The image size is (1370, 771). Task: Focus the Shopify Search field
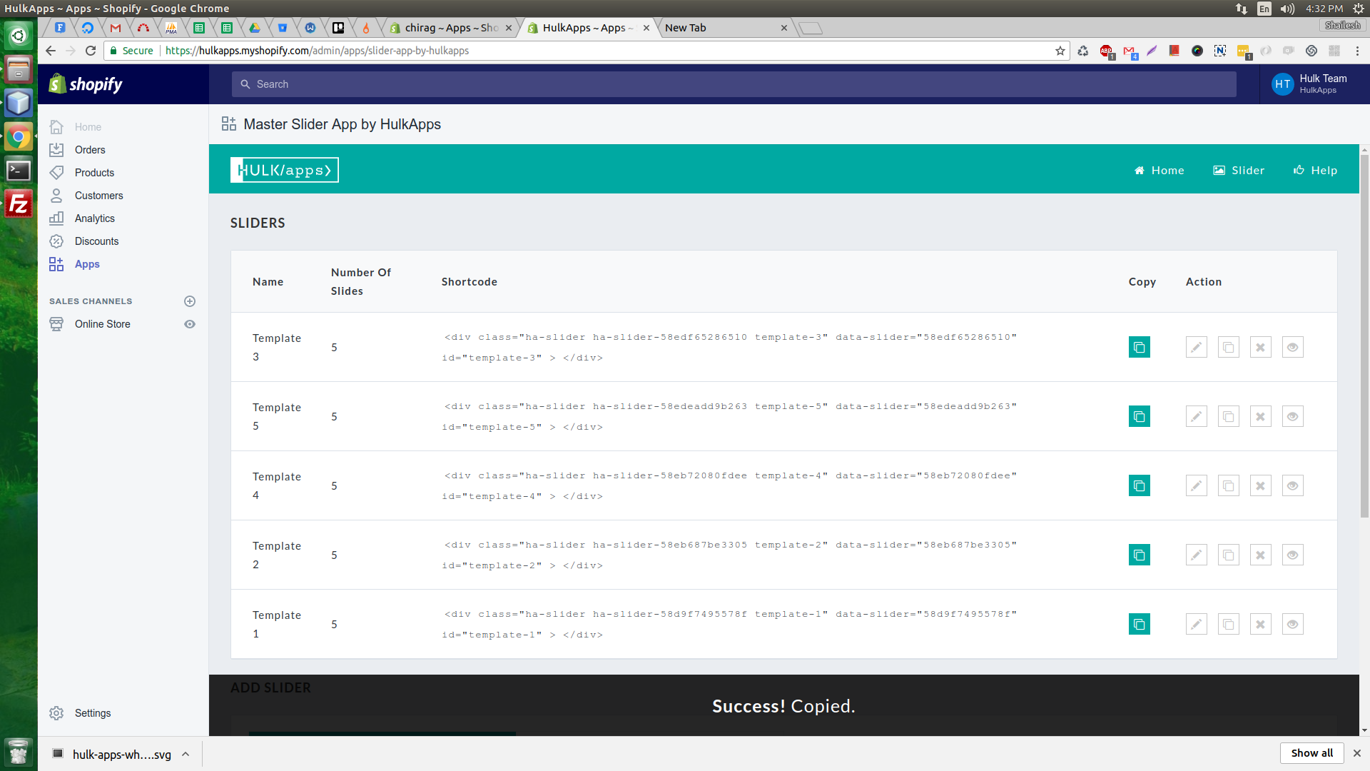click(734, 84)
